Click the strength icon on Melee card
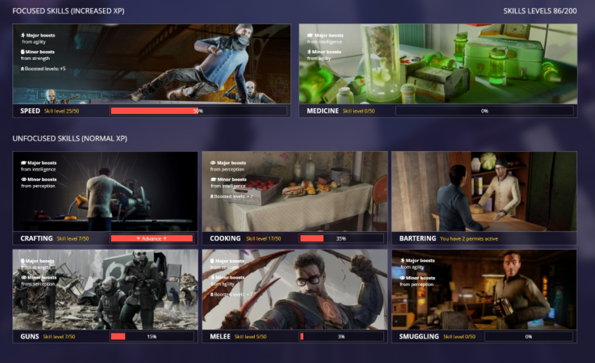The image size is (595, 363). 212,261
